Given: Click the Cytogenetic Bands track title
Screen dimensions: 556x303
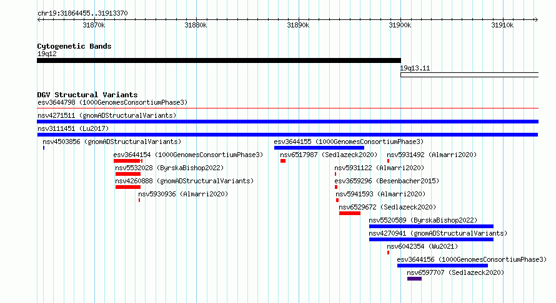Looking at the screenshot, I should pos(74,46).
